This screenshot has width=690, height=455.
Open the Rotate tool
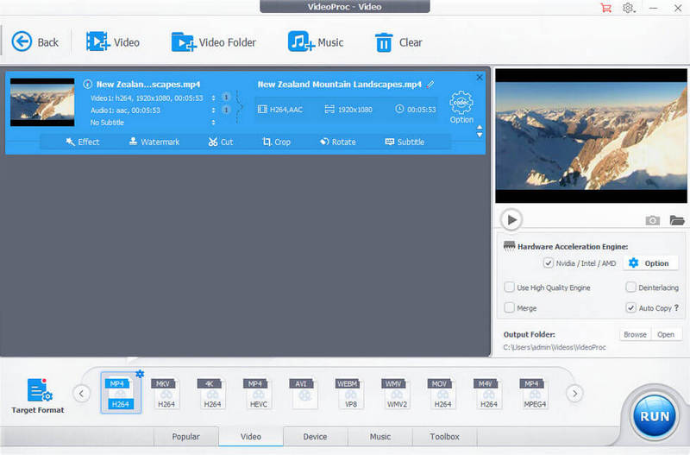[337, 142]
